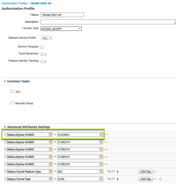Screen dimensions: 176x185
Task: Grab the drag handle of the 51380274 row
Action: click(x=5, y=142)
